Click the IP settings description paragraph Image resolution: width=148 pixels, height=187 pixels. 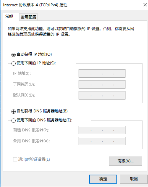tap(71, 31)
